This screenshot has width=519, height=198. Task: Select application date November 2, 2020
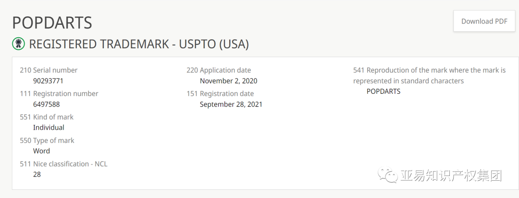(228, 81)
